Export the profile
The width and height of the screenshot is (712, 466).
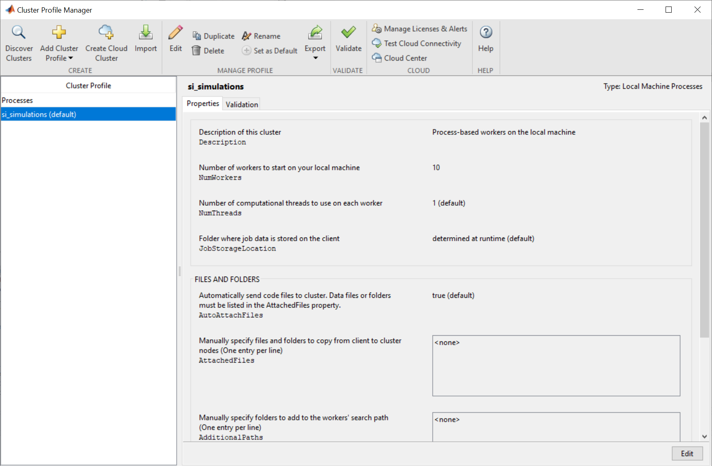pyautogui.click(x=315, y=39)
